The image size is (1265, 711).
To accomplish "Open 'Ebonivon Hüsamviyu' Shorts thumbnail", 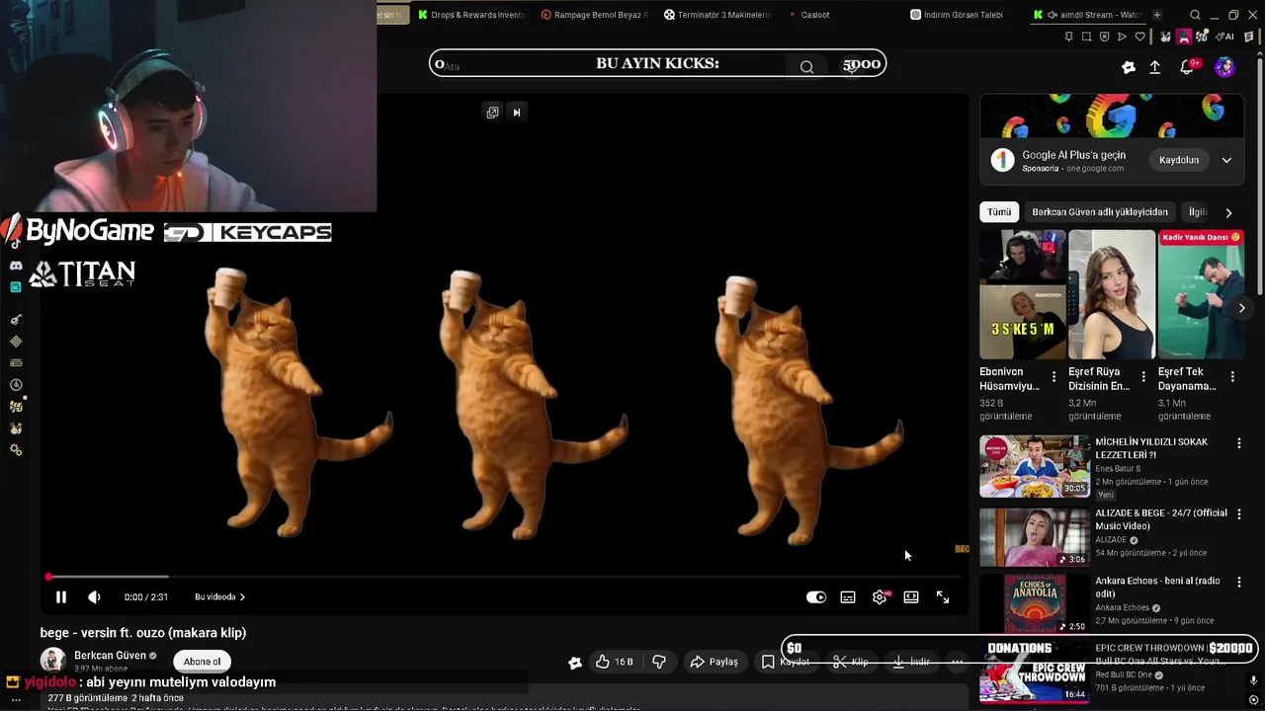I will pyautogui.click(x=1023, y=294).
